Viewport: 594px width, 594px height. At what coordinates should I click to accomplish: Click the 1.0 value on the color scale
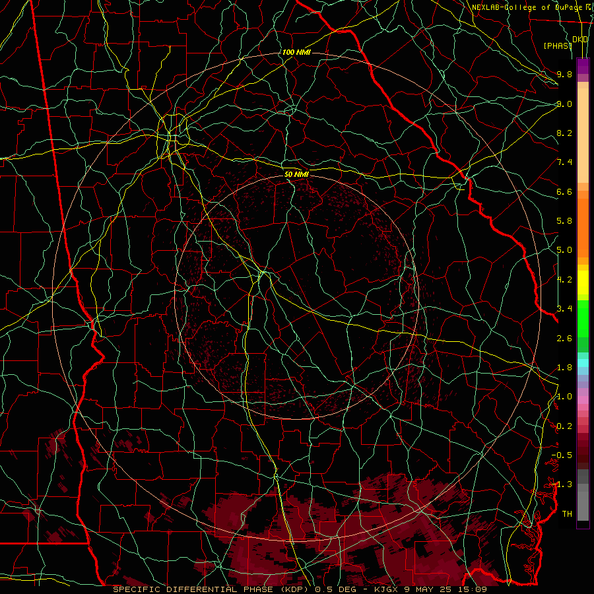pos(564,397)
